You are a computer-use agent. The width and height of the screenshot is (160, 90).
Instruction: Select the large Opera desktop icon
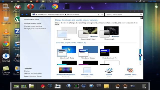(x=30, y=6)
